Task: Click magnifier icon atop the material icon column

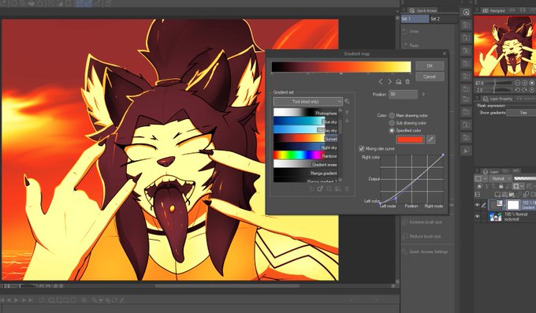Action: (467, 13)
